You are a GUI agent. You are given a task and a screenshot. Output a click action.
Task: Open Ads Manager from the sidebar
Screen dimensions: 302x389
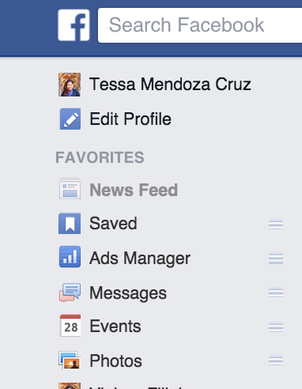[x=140, y=258]
